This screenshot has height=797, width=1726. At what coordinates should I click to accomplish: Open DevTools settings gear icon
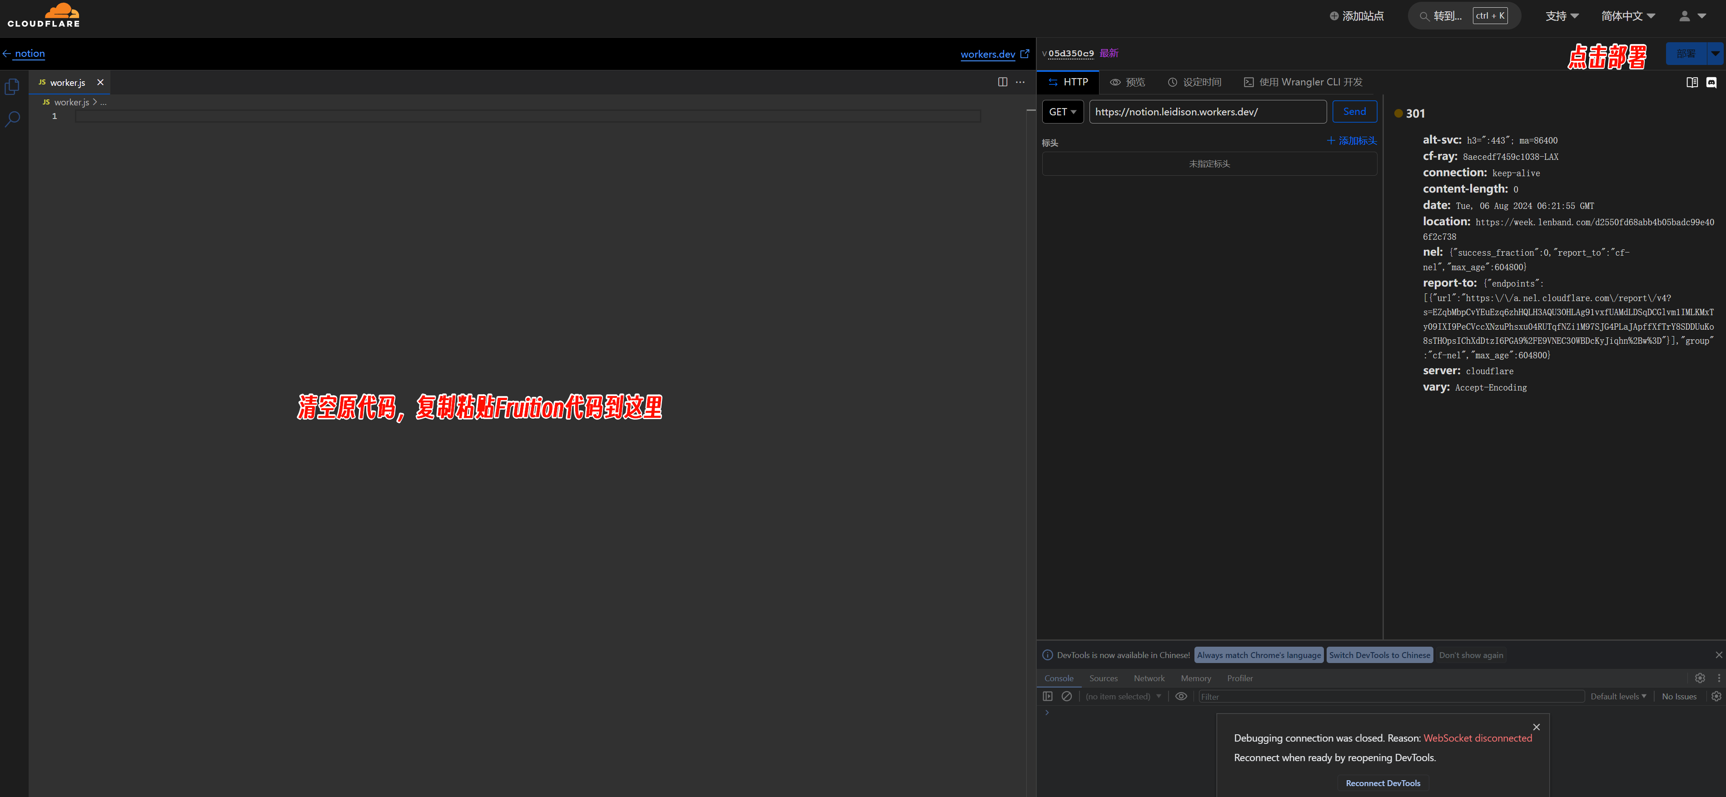(x=1699, y=678)
